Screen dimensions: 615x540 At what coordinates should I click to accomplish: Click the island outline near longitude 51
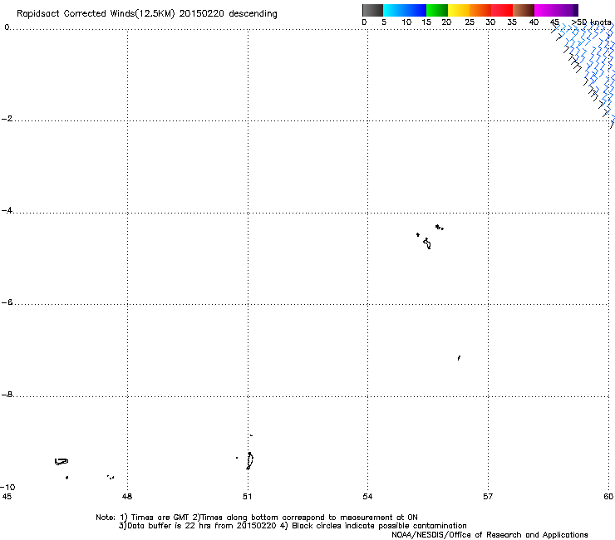[250, 460]
